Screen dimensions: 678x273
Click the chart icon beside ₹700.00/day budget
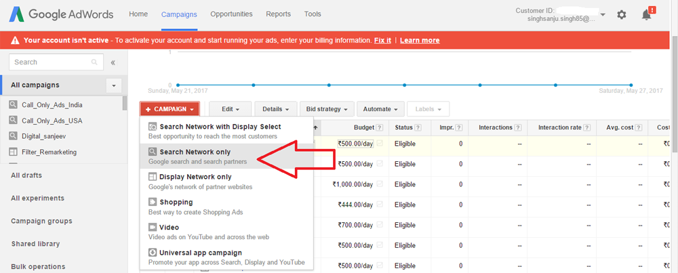[380, 225]
